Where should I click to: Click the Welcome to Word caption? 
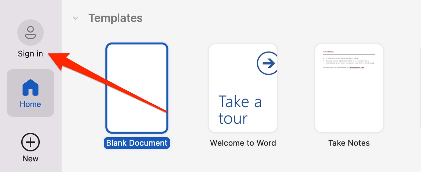pyautogui.click(x=243, y=143)
